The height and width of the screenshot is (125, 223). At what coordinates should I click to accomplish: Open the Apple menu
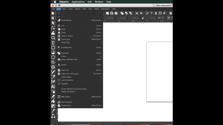click(55, 2)
